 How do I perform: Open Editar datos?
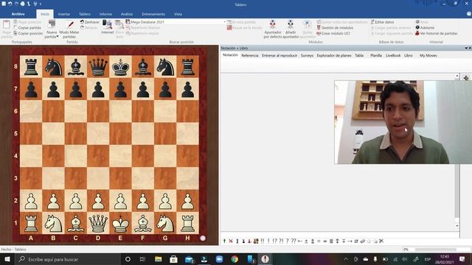pyautogui.click(x=382, y=22)
